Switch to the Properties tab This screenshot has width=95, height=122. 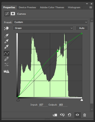[x=9, y=7]
